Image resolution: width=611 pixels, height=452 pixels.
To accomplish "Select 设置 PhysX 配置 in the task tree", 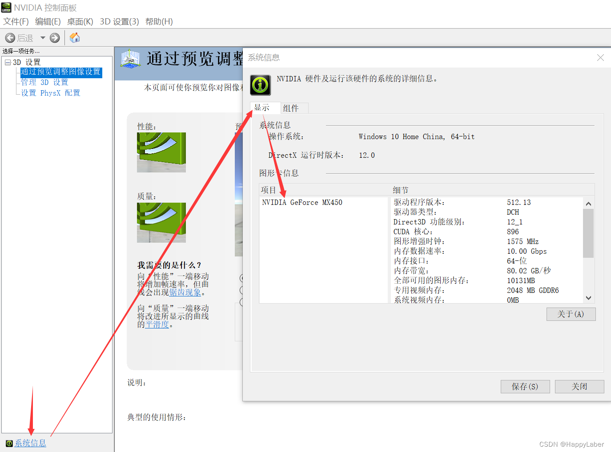I will tap(51, 93).
